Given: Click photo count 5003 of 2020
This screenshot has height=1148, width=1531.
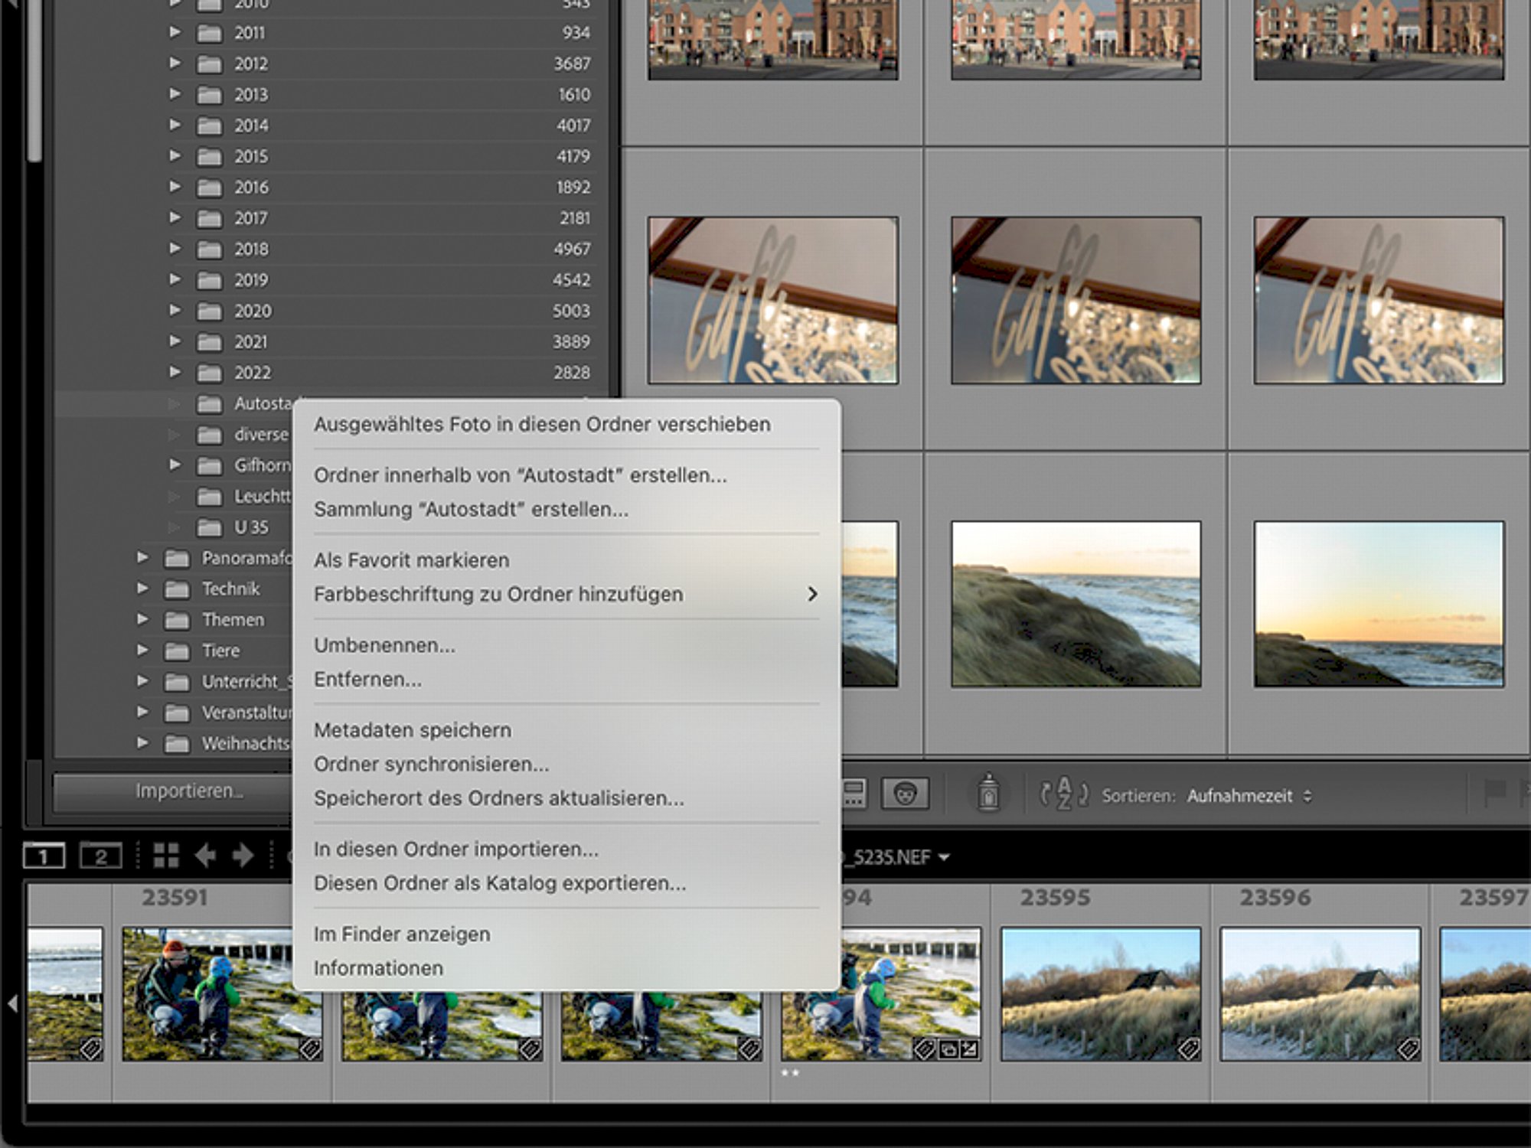Looking at the screenshot, I should click(x=571, y=311).
